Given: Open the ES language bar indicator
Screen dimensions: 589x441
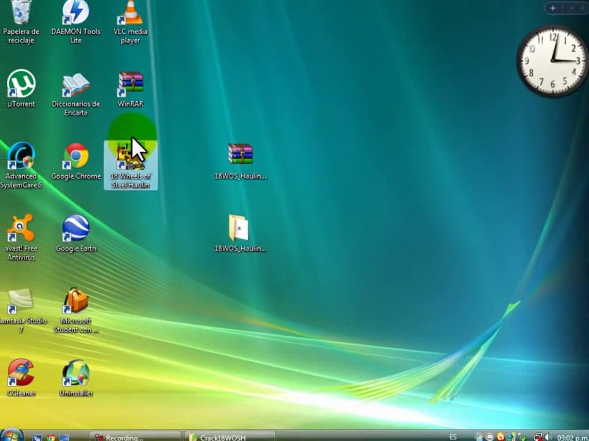Looking at the screenshot, I should coord(453,437).
